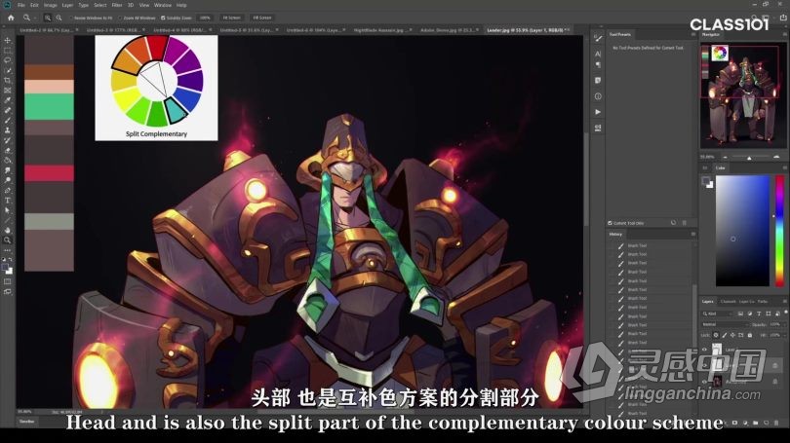Select the Zoom tool in the toolbox
This screenshot has height=443, width=790.
point(7,240)
